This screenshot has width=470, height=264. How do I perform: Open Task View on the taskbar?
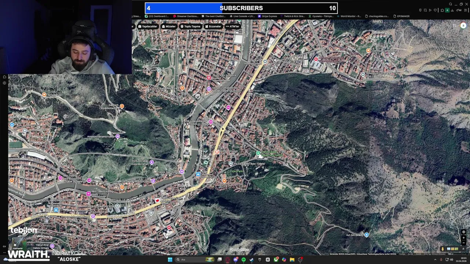click(x=220, y=260)
